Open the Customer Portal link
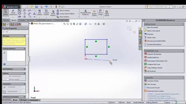 tap(153, 81)
